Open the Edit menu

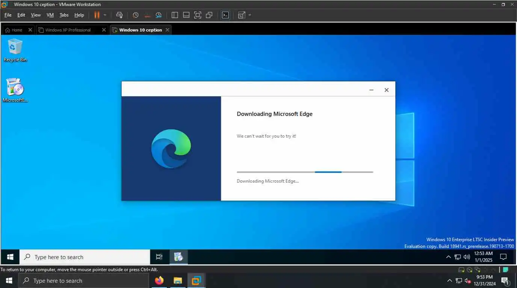[21, 15]
